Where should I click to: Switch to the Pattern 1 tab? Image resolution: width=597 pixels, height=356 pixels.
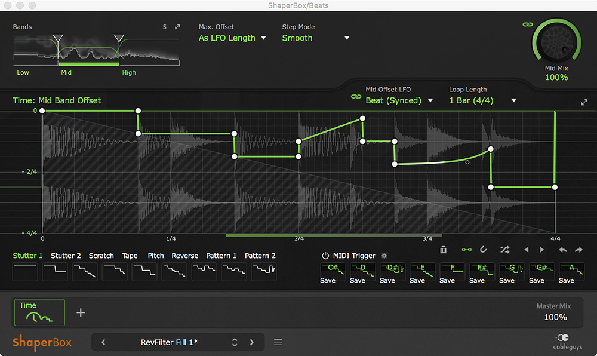pyautogui.click(x=221, y=256)
